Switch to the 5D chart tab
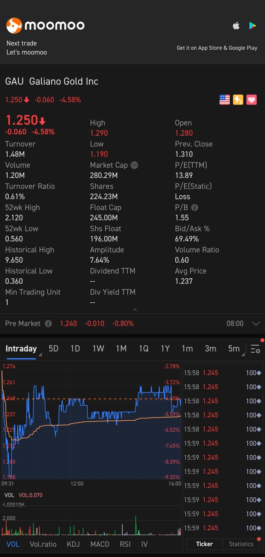265x557 pixels. 53,349
